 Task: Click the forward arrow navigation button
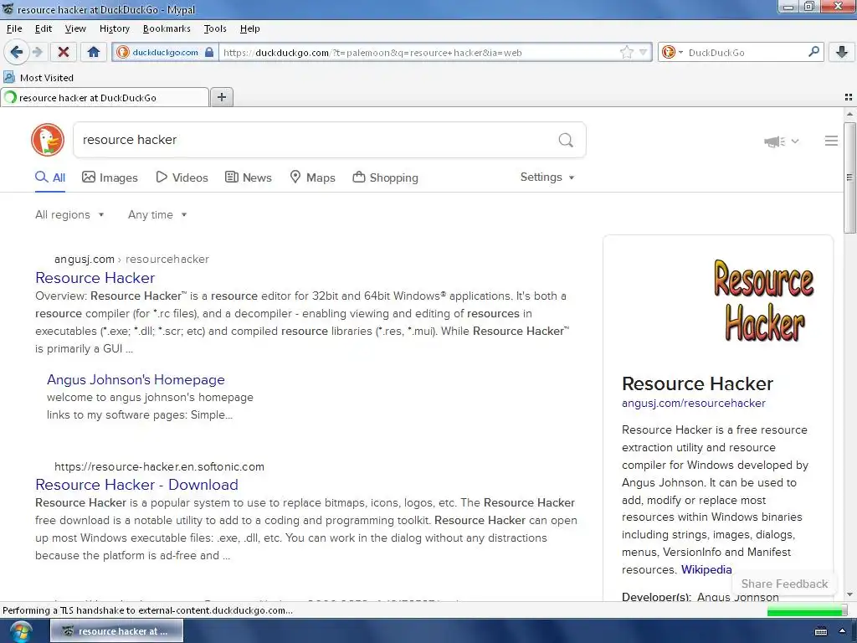(38, 52)
